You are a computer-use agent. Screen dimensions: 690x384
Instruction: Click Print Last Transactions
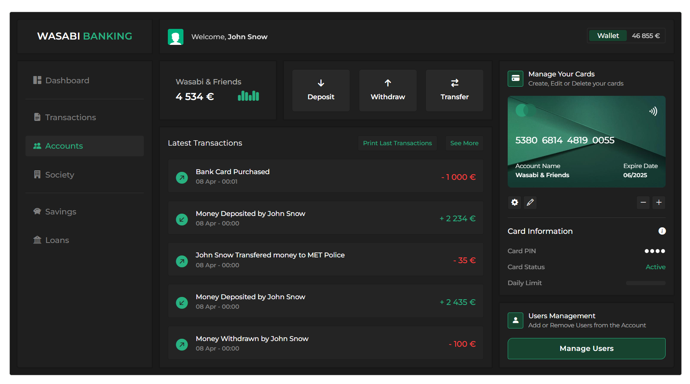tap(397, 143)
